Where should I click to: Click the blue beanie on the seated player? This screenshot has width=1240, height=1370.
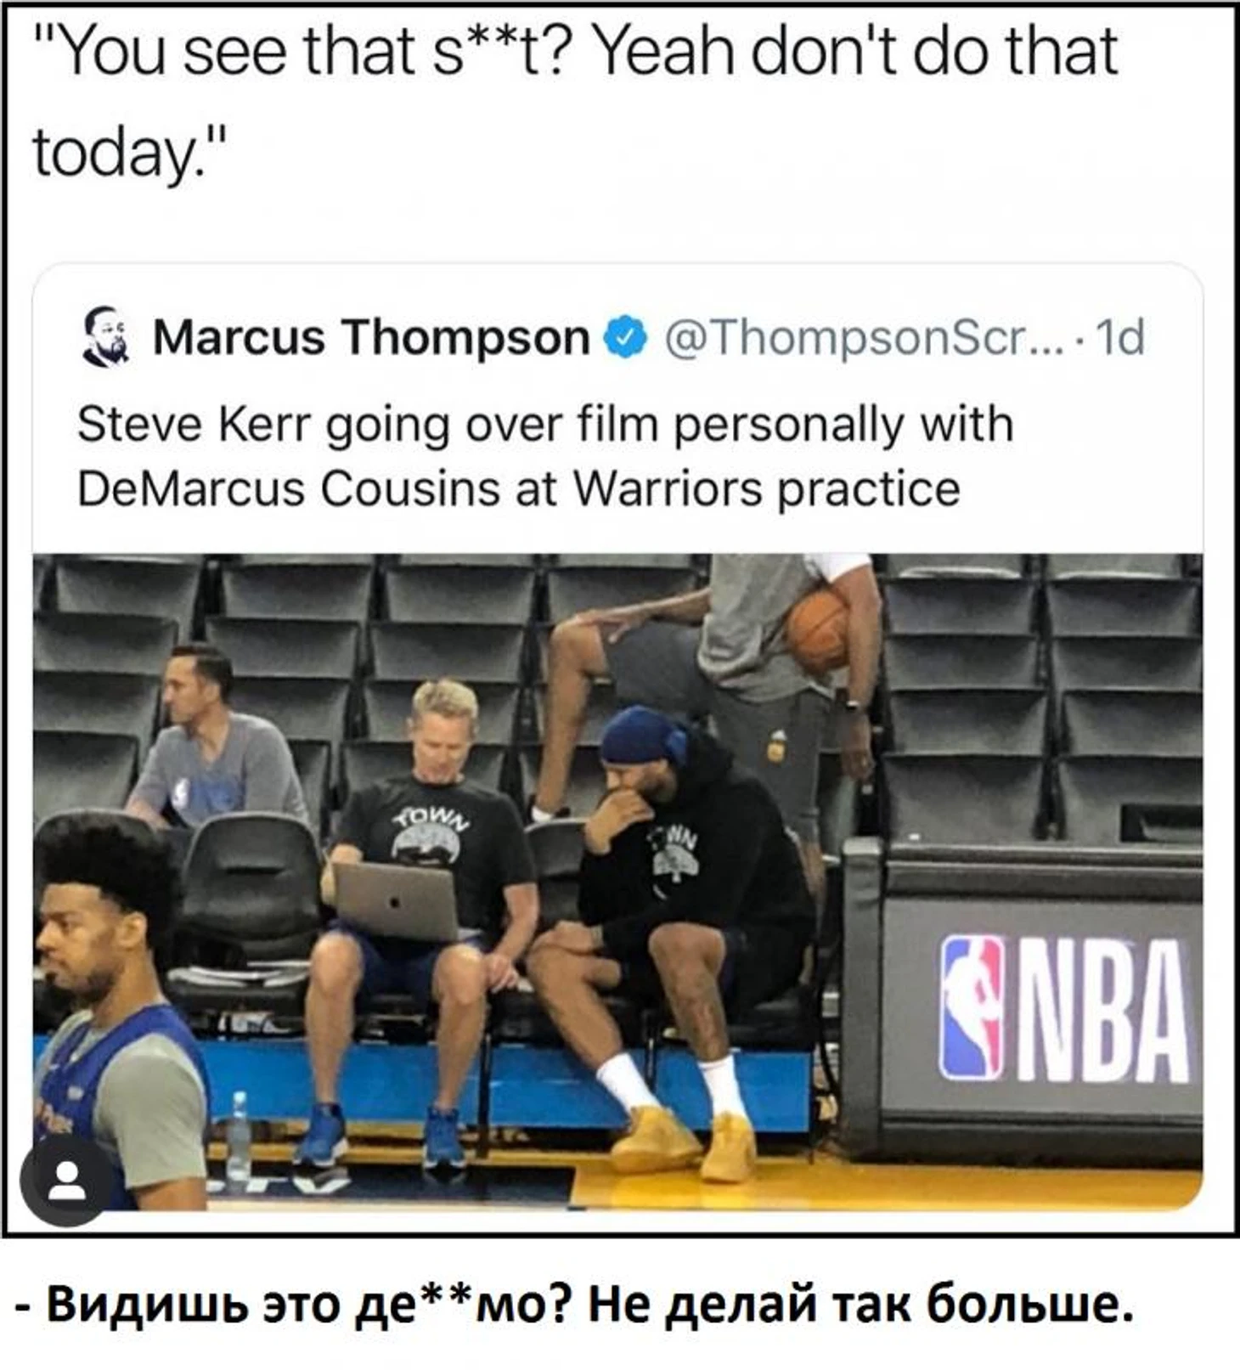[643, 735]
